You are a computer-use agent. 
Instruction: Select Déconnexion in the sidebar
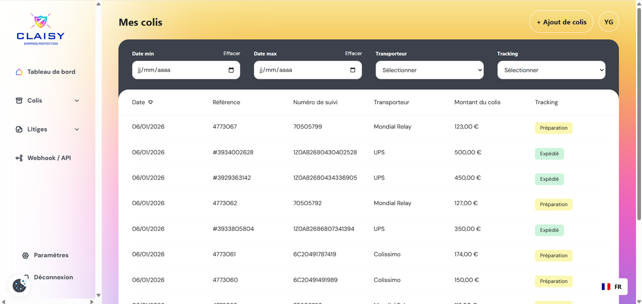tap(53, 277)
